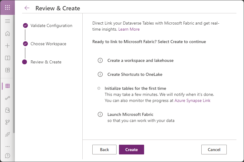
Task: Click 'Launch Microsoft Fabric' text
Action: (130, 114)
